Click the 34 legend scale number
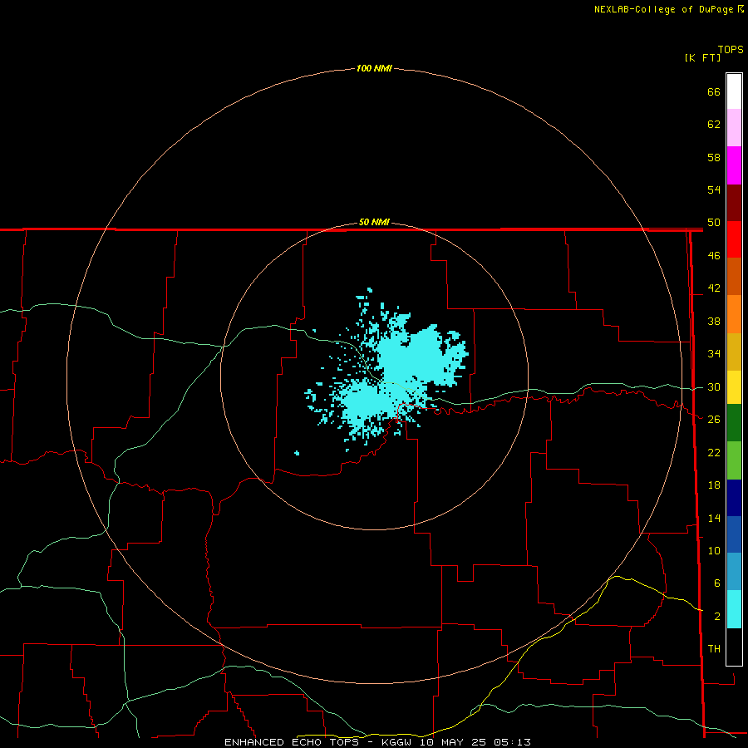 pyautogui.click(x=714, y=354)
